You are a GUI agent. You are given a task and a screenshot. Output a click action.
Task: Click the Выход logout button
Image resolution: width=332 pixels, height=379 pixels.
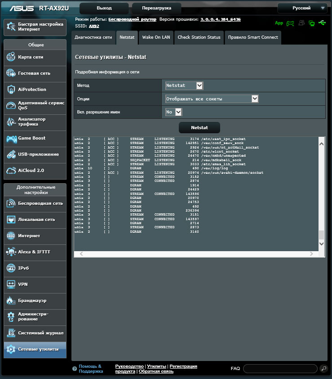click(104, 8)
